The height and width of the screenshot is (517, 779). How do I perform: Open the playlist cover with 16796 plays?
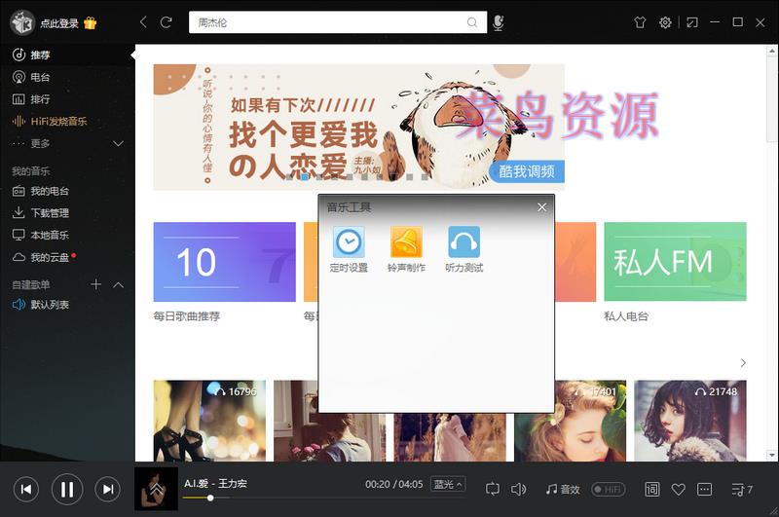(x=209, y=422)
